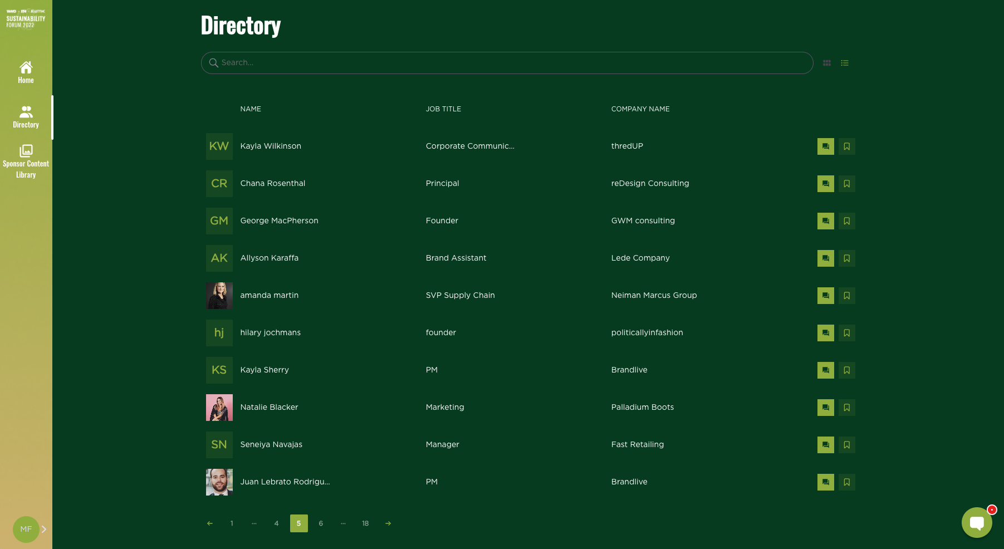This screenshot has width=1004, height=549.
Task: Open chat with hilary jochmans
Action: [825, 333]
